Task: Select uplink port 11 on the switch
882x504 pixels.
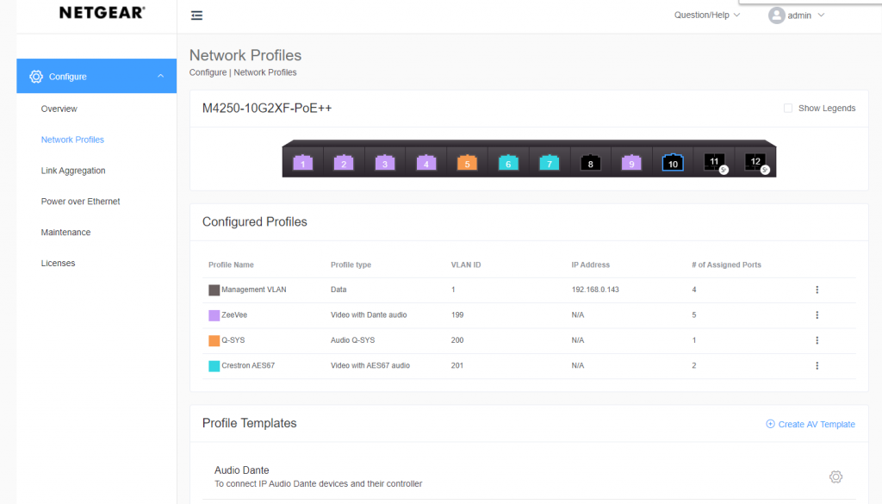Action: click(x=714, y=162)
